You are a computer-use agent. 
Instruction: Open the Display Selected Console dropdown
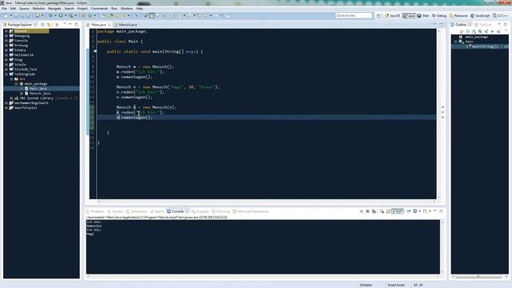419,211
